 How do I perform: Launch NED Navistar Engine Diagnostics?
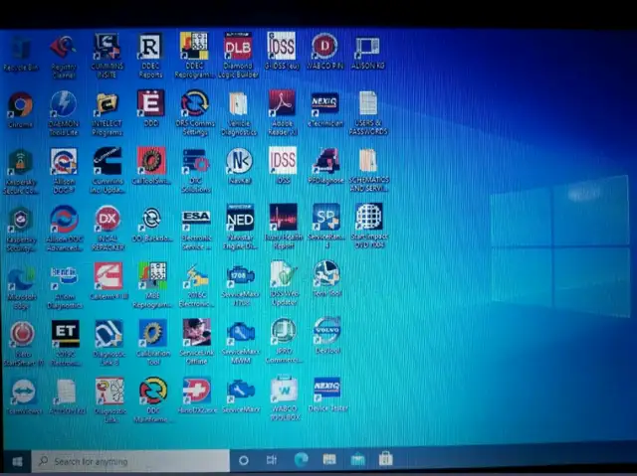(x=240, y=218)
